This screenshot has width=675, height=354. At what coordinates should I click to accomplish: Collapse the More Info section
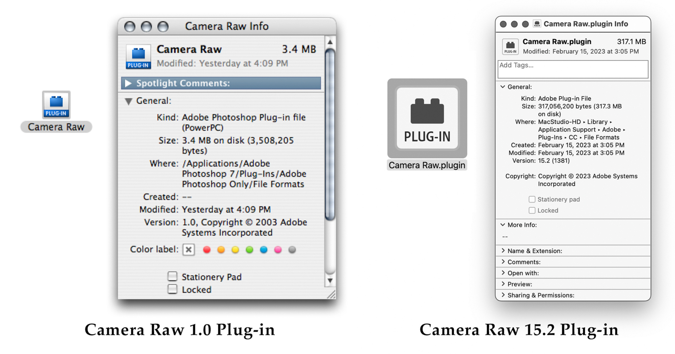pyautogui.click(x=503, y=225)
